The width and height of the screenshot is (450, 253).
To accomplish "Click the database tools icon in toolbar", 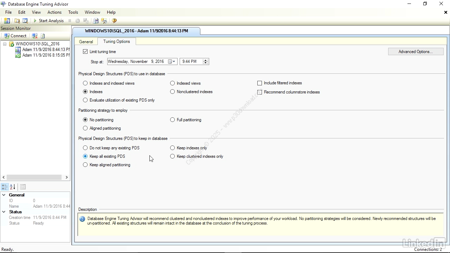I will pyautogui.click(x=104, y=21).
